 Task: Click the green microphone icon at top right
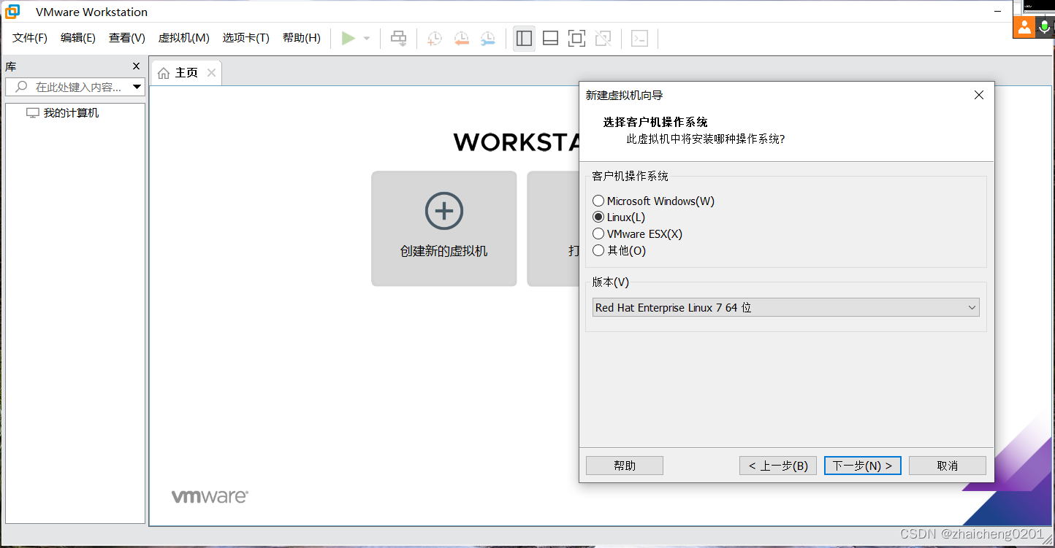[x=1045, y=27]
